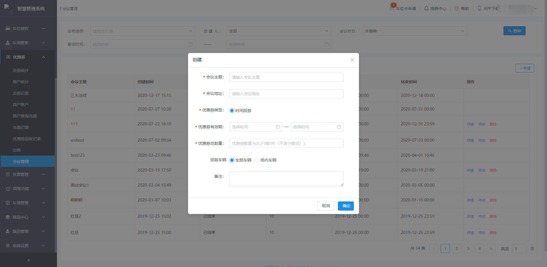Open the 车场选择 dropdown

point(142,31)
